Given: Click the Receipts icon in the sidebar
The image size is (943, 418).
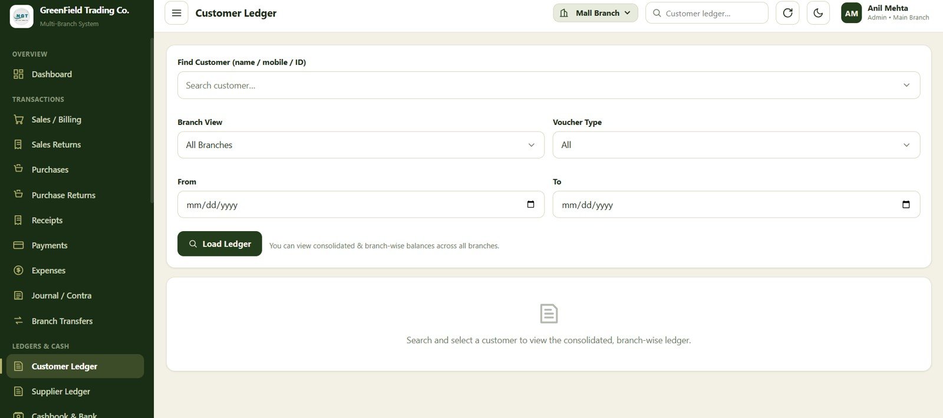Looking at the screenshot, I should (x=18, y=220).
